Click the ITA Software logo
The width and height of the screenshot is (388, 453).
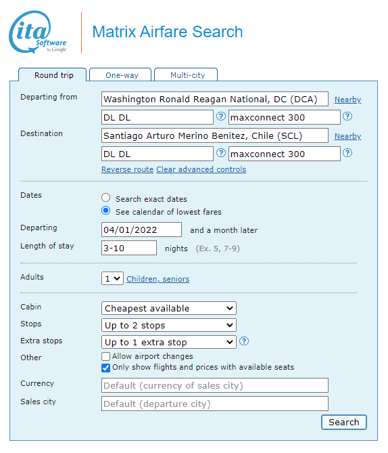(38, 32)
